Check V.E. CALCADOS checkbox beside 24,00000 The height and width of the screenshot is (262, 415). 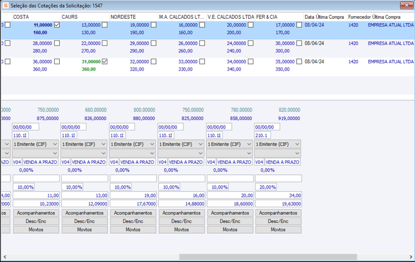[x=251, y=43]
